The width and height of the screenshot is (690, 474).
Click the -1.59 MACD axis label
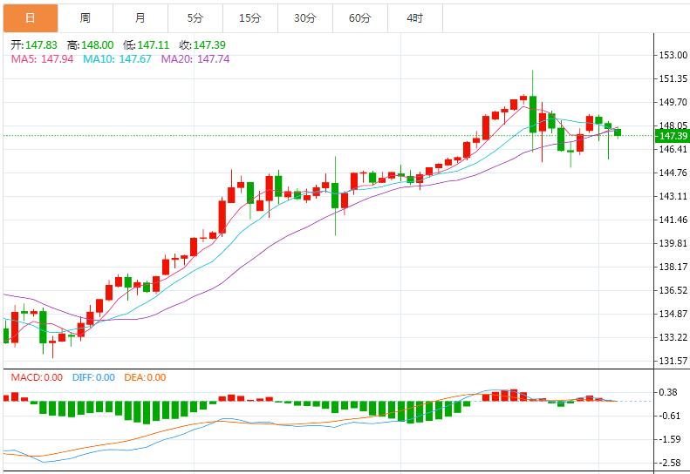(x=669, y=439)
